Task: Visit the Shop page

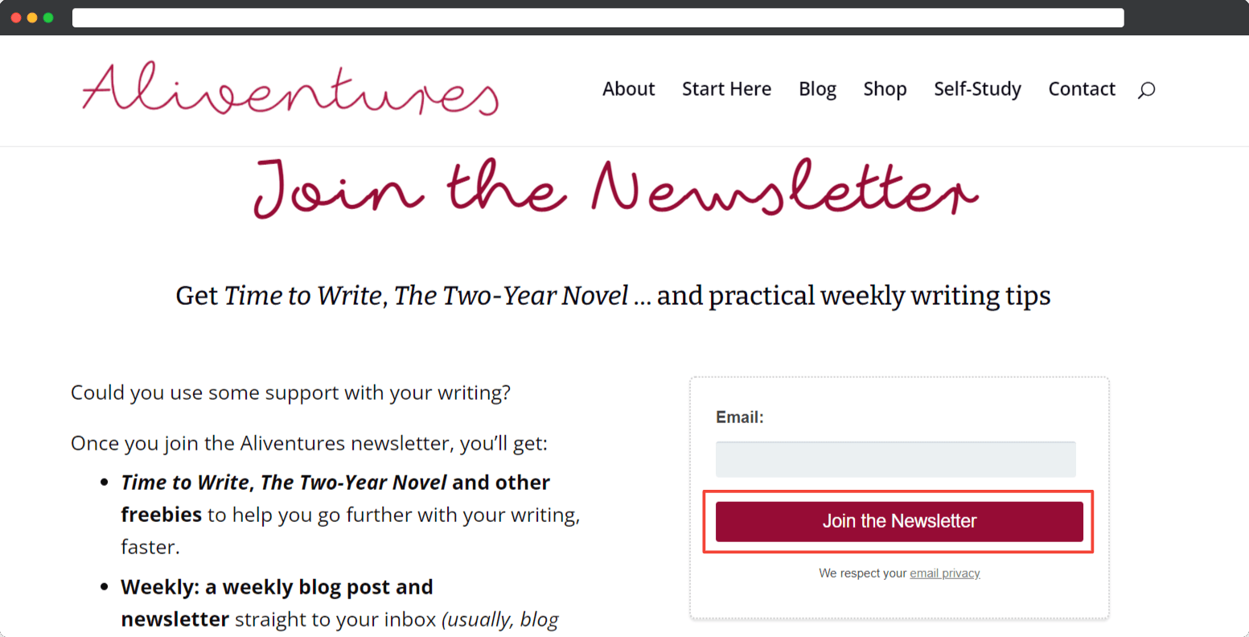Action: (885, 89)
